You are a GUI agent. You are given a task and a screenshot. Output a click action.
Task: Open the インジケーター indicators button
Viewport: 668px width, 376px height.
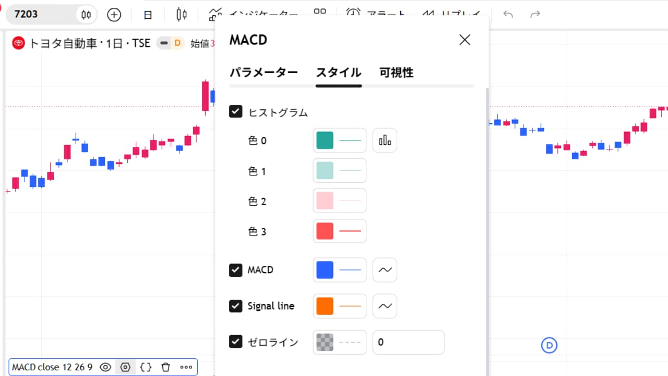coord(253,15)
